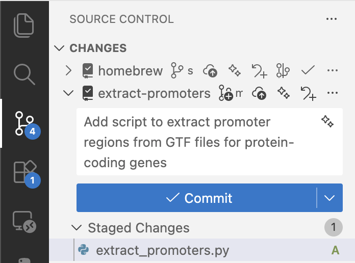The image size is (355, 263).
Task: Select the Source Control activity bar icon
Action: [x=24, y=124]
